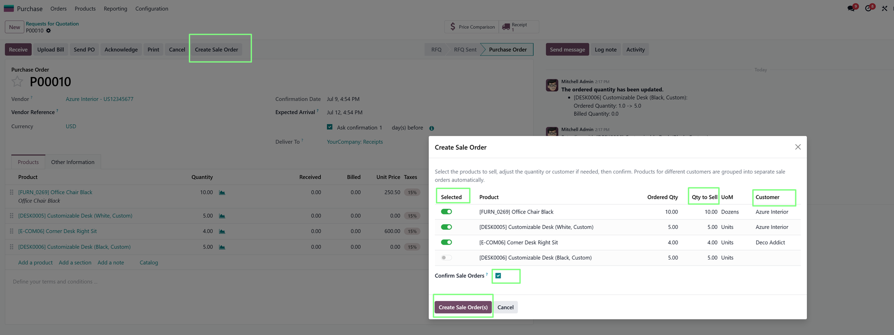Image resolution: width=894 pixels, height=335 pixels.
Task: Open the activities clock icon in the top bar
Action: pyautogui.click(x=869, y=8)
